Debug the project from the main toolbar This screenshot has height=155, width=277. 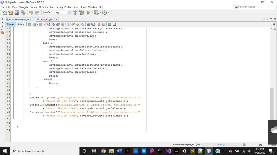(96, 13)
